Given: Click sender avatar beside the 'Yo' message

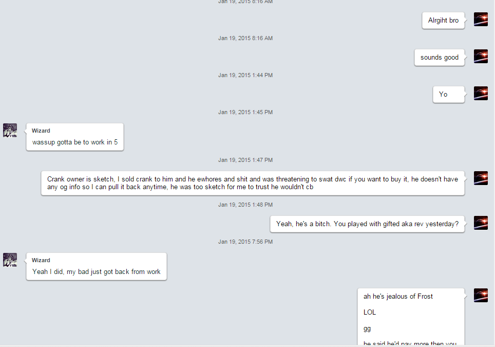Looking at the screenshot, I should click(x=481, y=93).
